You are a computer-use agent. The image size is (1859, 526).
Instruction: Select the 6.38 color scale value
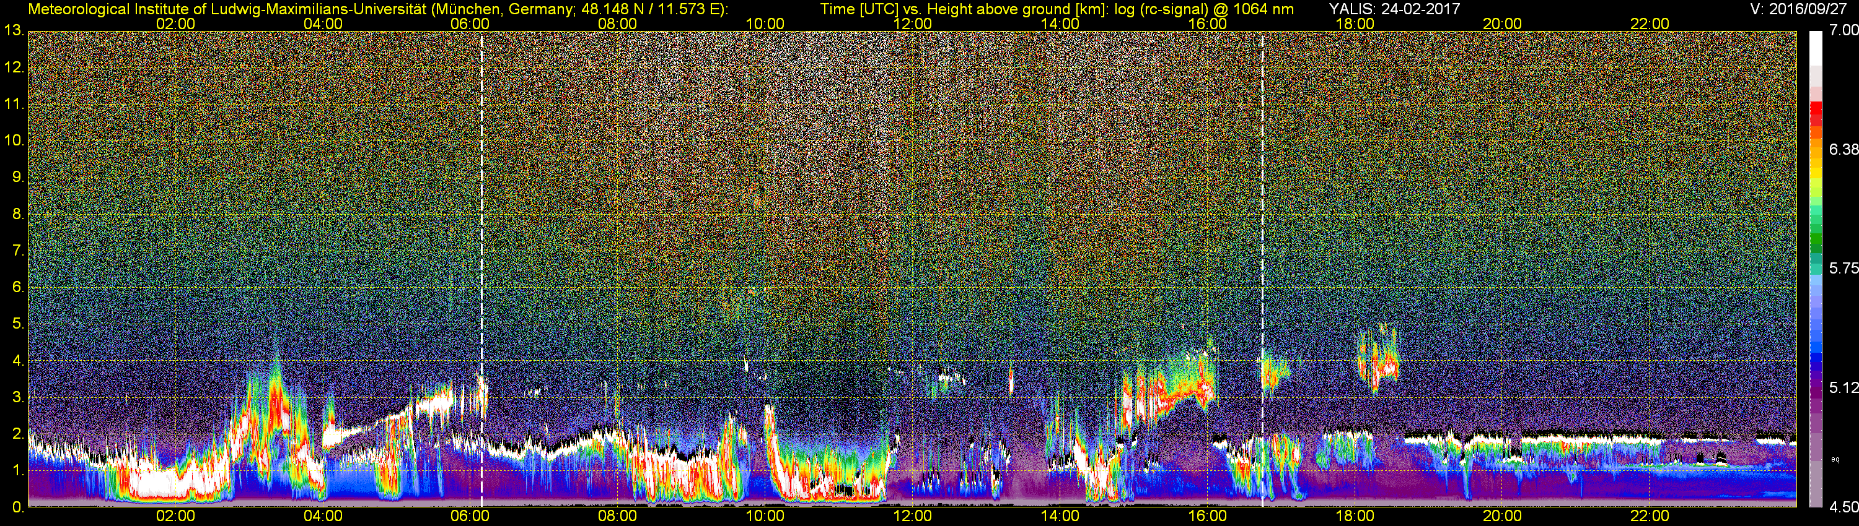coord(1843,150)
